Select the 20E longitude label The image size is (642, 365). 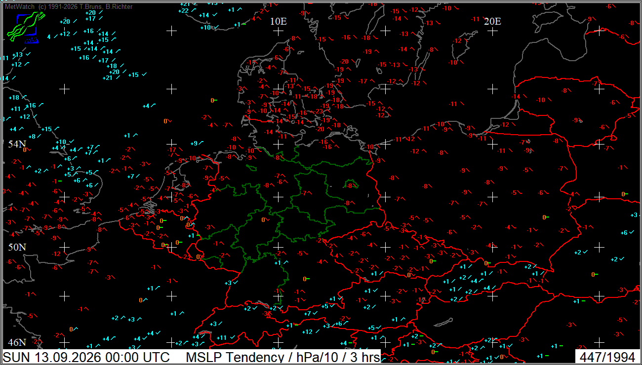[x=492, y=21]
